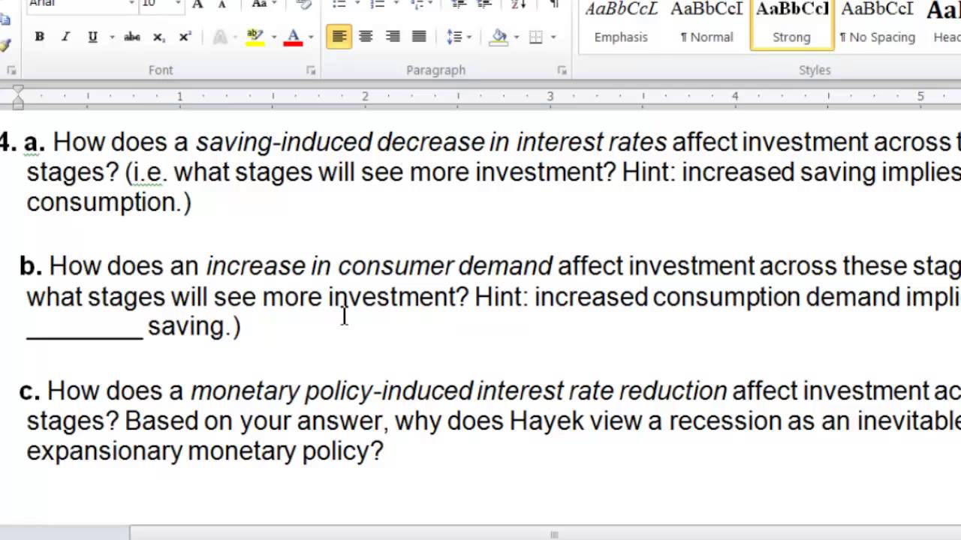Click the horizontal scrollbar at bottom
Screen dimensions: 961x540
click(x=554, y=534)
